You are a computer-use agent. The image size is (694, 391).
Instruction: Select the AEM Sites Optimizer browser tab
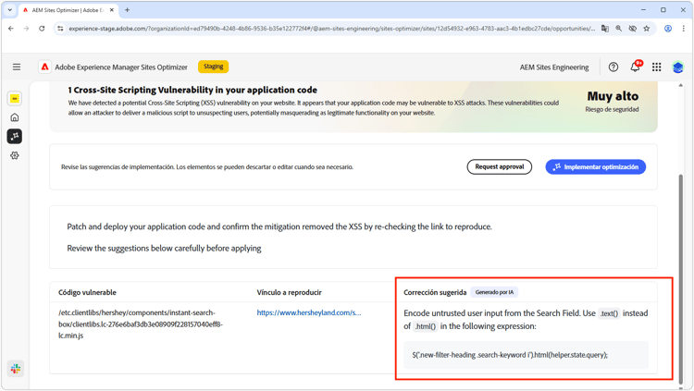point(68,10)
